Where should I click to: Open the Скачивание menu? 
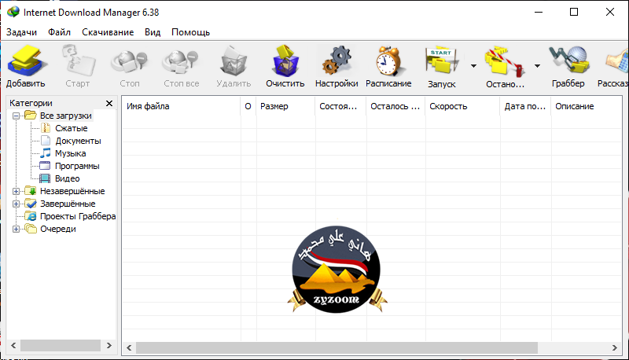108,32
